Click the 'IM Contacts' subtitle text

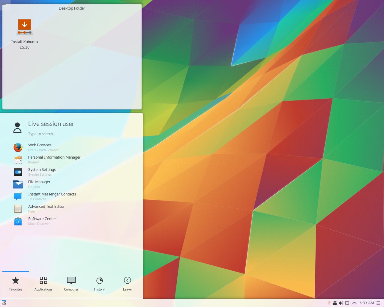click(37, 199)
